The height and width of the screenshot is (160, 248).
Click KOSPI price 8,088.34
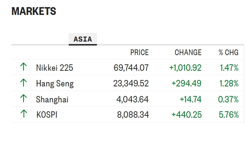tap(133, 114)
